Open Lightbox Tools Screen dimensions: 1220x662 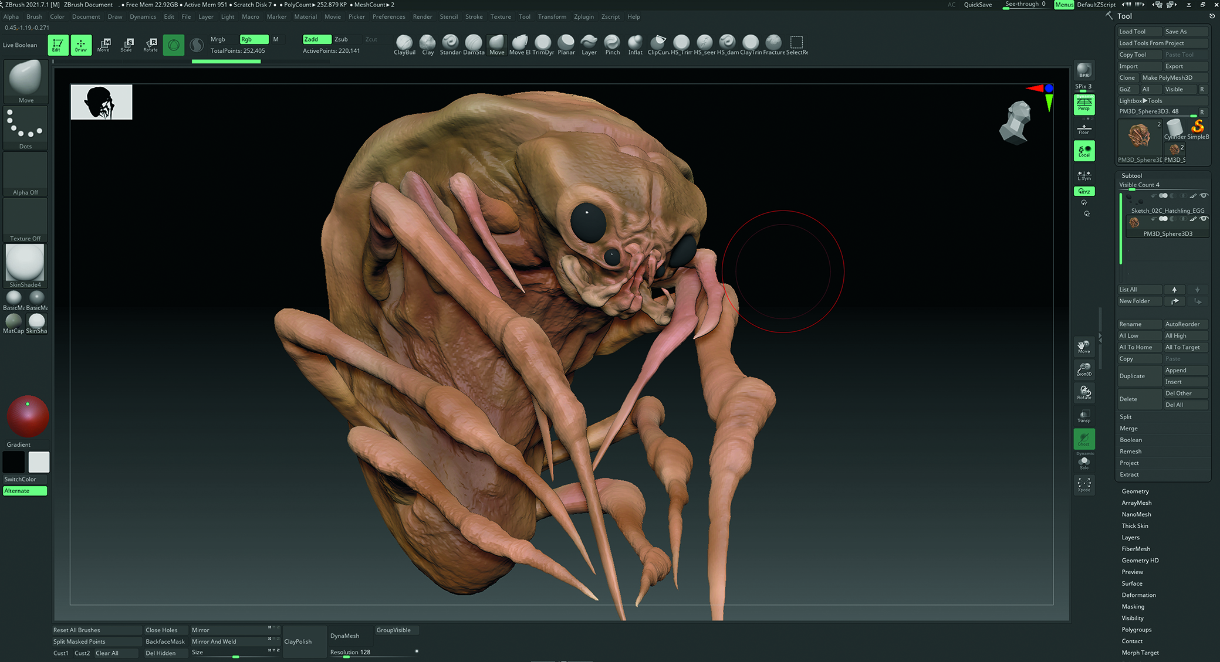[x=1140, y=100]
